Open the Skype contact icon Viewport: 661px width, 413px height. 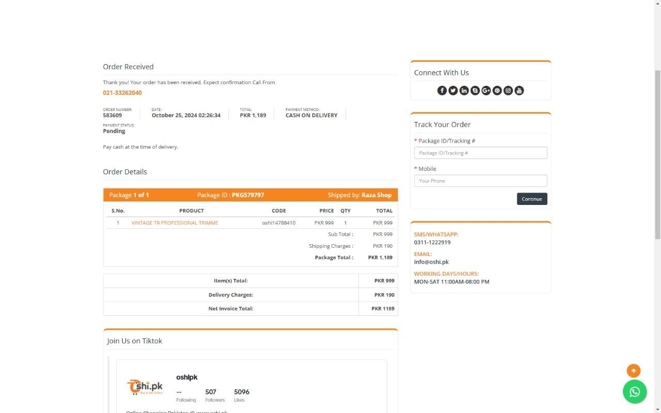coord(475,91)
